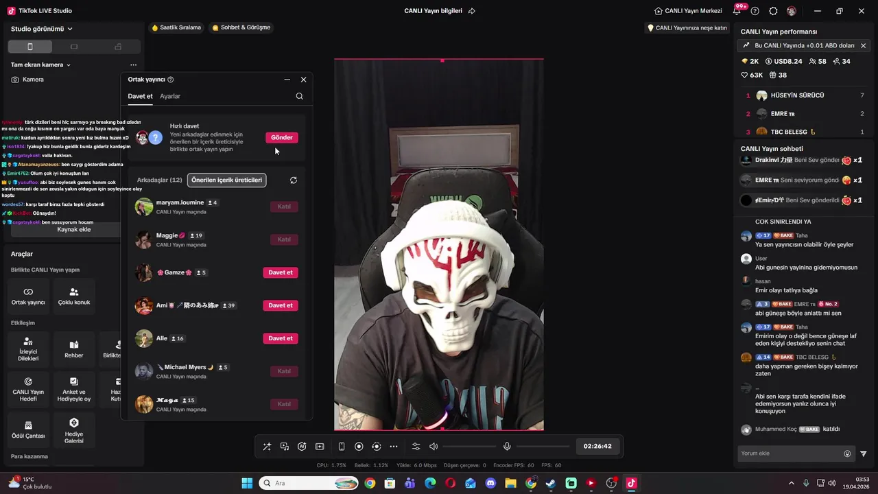Select the dual-screen layout button

118,47
